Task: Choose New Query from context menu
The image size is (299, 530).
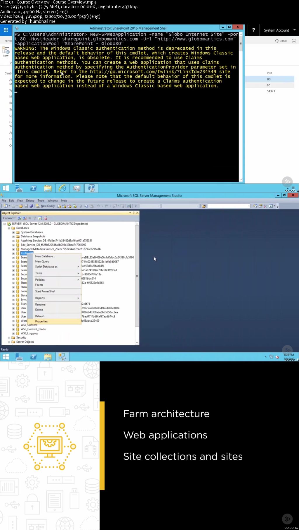Action: point(55,262)
